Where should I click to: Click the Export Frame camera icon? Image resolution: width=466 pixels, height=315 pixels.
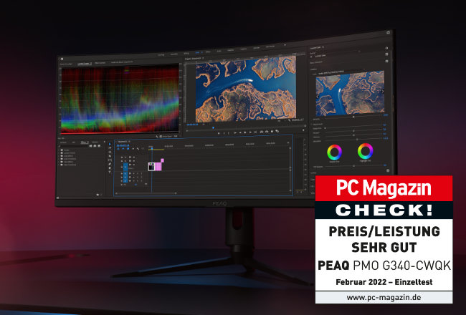(x=272, y=132)
